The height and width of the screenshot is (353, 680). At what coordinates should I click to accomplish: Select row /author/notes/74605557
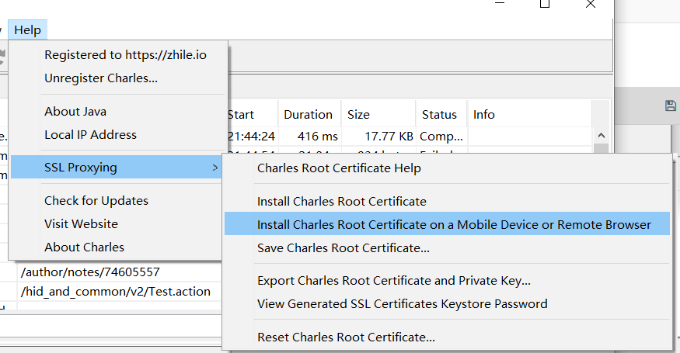pos(90,272)
